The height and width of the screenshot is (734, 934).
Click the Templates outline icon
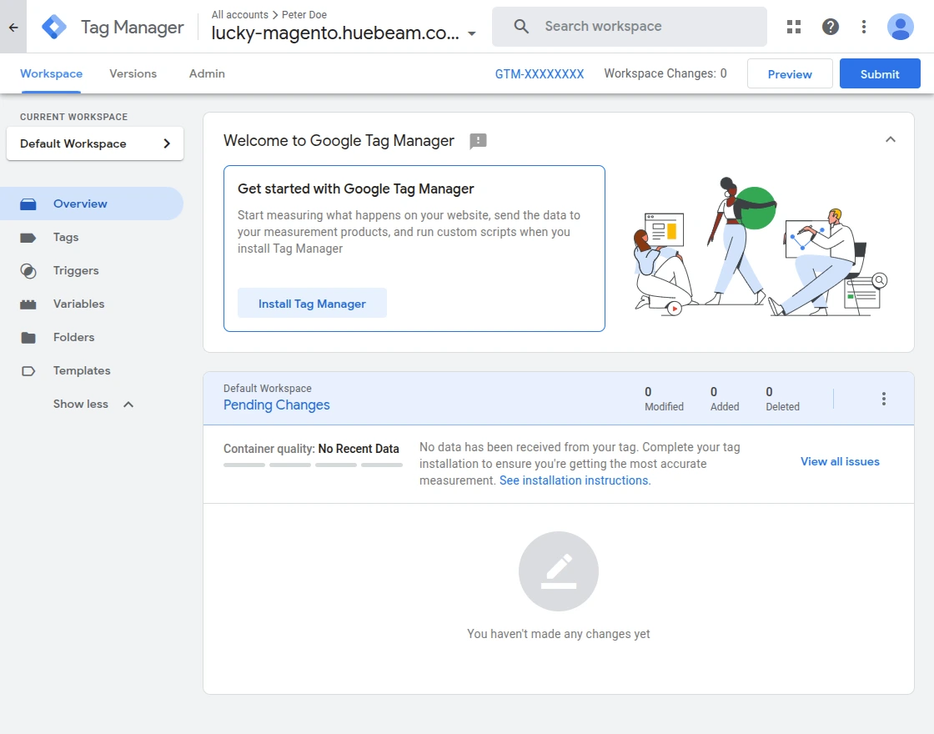tap(28, 371)
